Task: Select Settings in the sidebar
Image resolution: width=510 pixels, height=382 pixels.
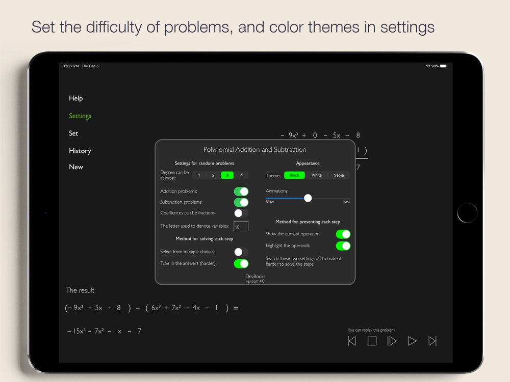Action: tap(80, 116)
